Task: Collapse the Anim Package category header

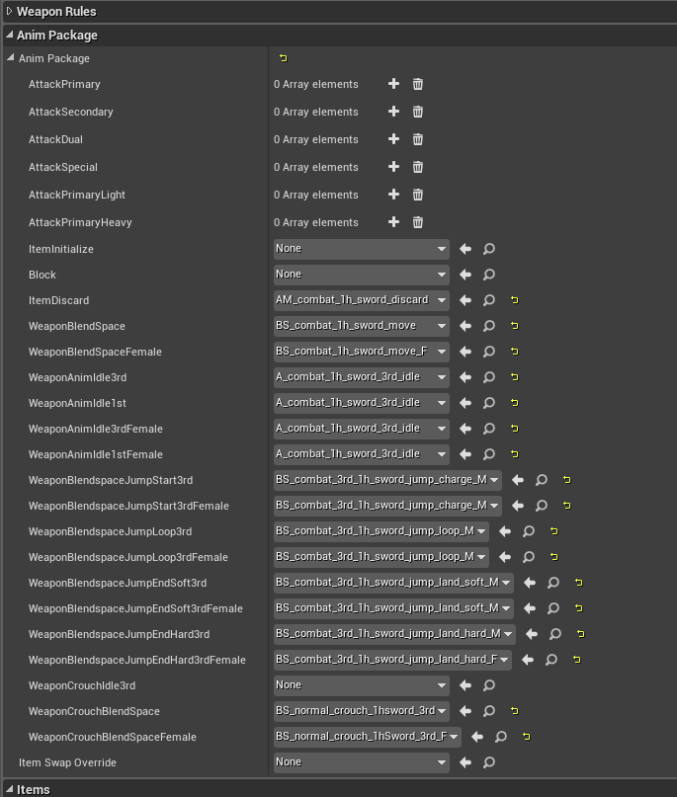Action: click(x=9, y=36)
